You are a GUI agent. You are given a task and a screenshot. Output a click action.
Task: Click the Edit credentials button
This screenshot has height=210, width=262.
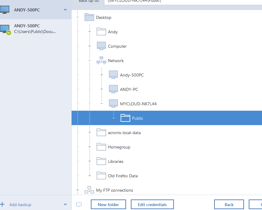[x=152, y=205]
